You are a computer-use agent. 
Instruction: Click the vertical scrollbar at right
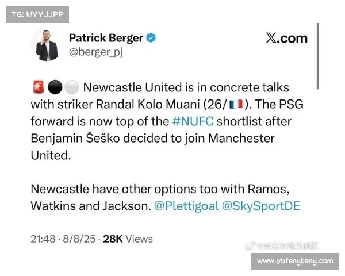coord(318,56)
